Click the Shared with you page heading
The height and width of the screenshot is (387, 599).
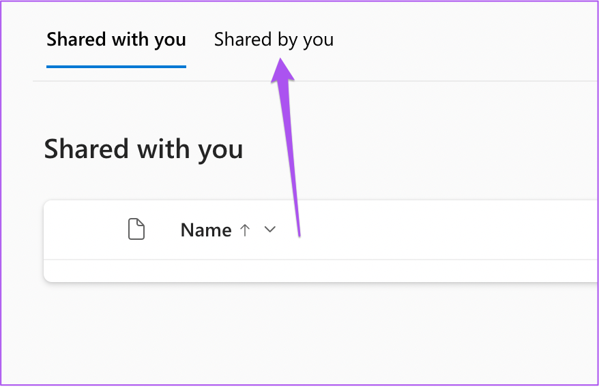[x=143, y=149]
